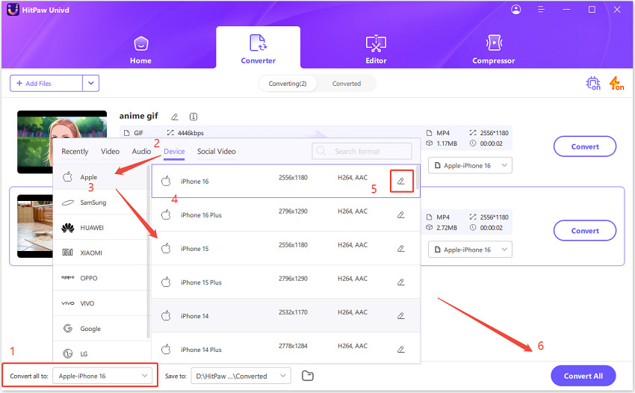Choose SamSung in the device brand list
Image resolution: width=635 pixels, height=393 pixels.
[x=100, y=202]
